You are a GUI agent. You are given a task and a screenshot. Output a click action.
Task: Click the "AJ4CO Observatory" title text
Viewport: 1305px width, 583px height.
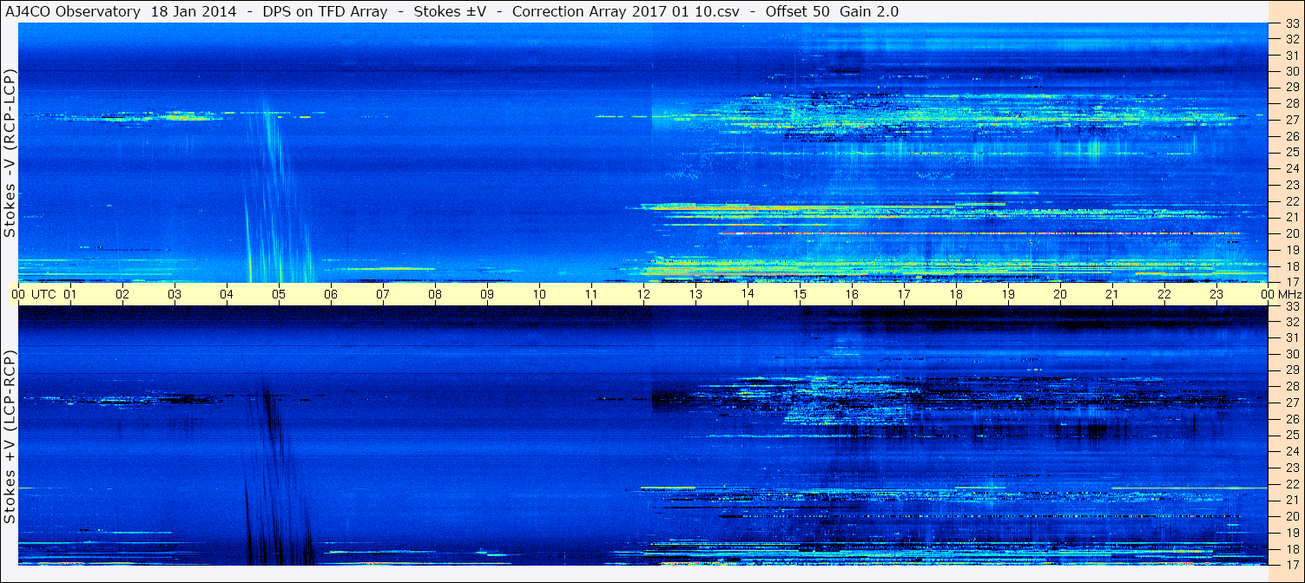(x=73, y=12)
